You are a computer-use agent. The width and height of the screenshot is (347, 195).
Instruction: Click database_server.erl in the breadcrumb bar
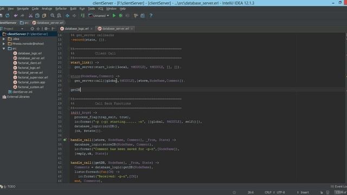coord(48,23)
